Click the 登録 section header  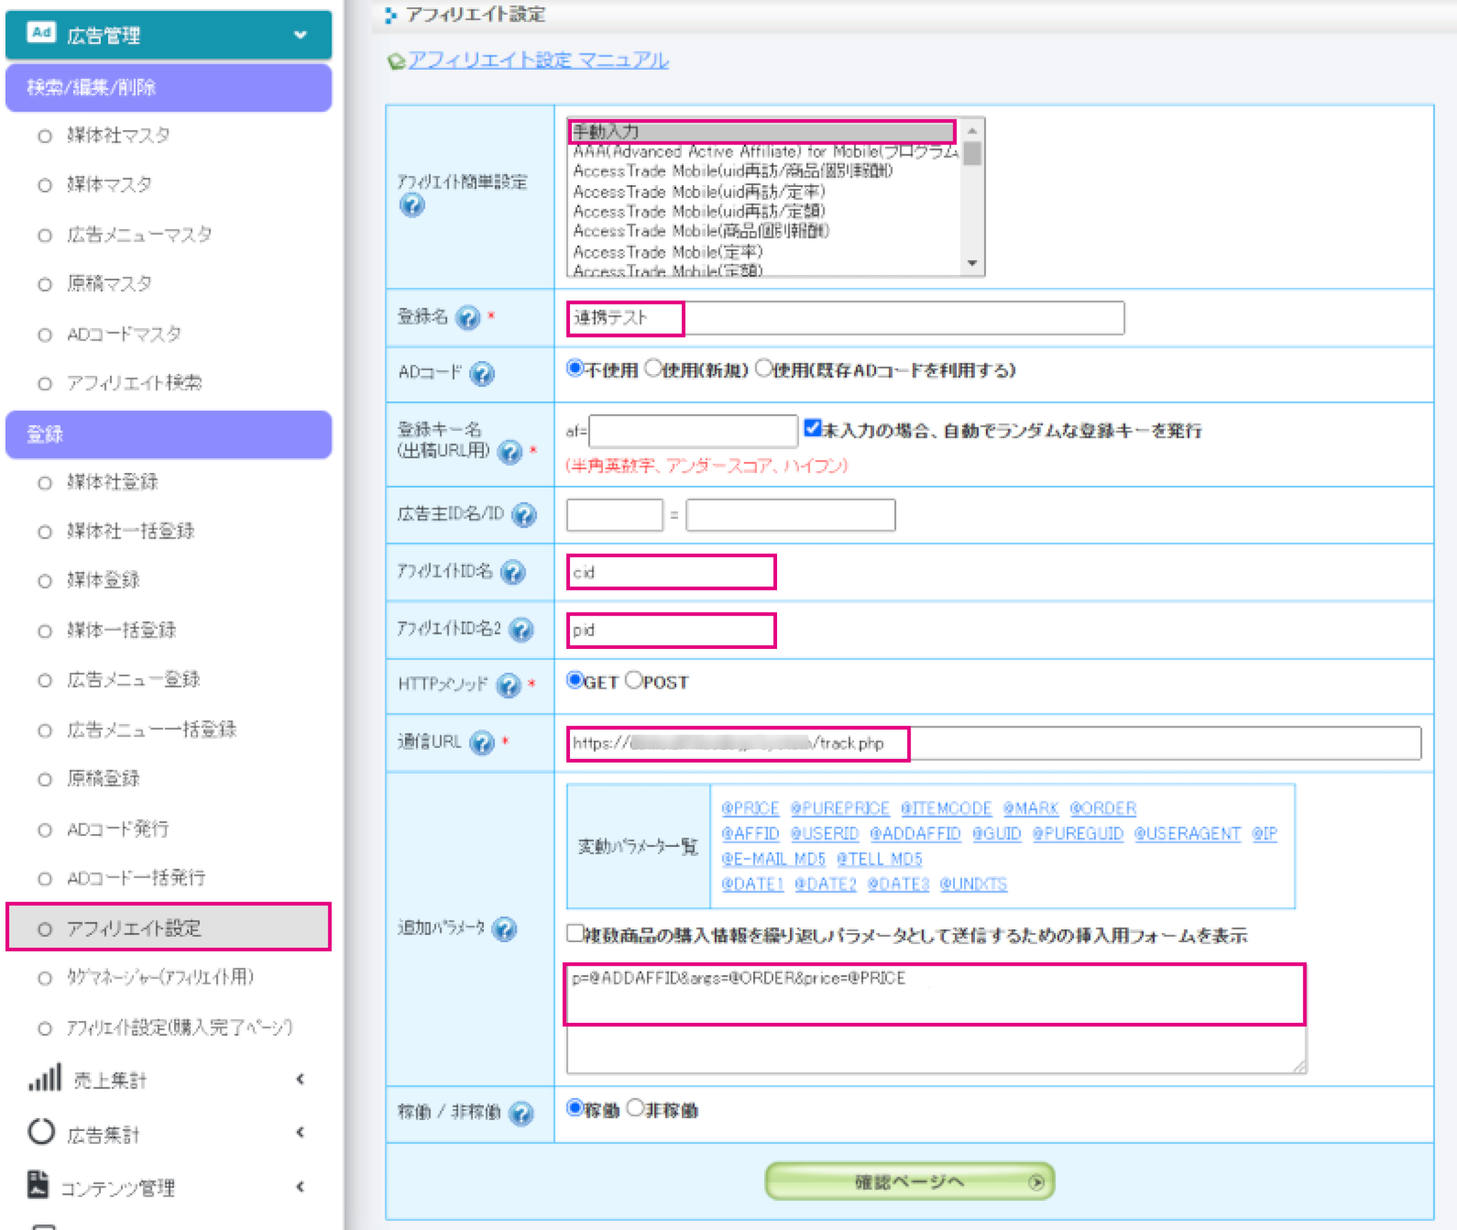tap(168, 435)
